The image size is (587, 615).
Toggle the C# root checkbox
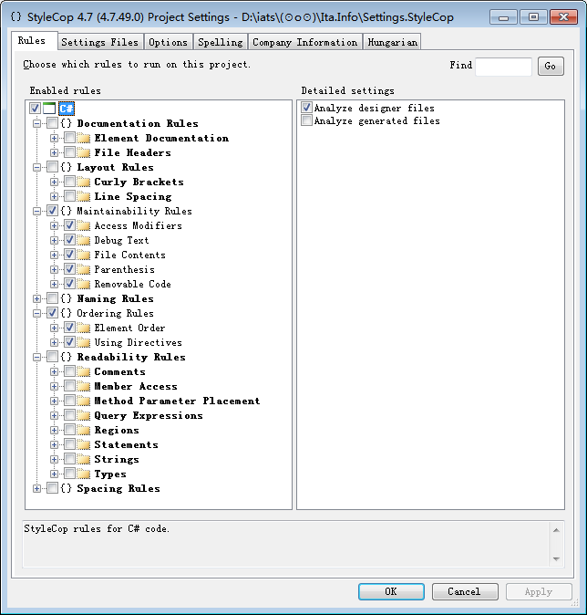pos(35,109)
